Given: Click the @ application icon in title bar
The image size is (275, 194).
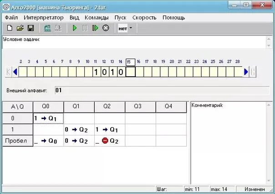Looking at the screenshot, I should [6, 7].
